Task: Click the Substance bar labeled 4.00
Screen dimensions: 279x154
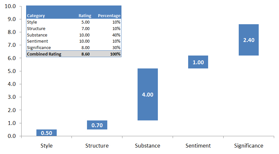Action: [x=148, y=95]
